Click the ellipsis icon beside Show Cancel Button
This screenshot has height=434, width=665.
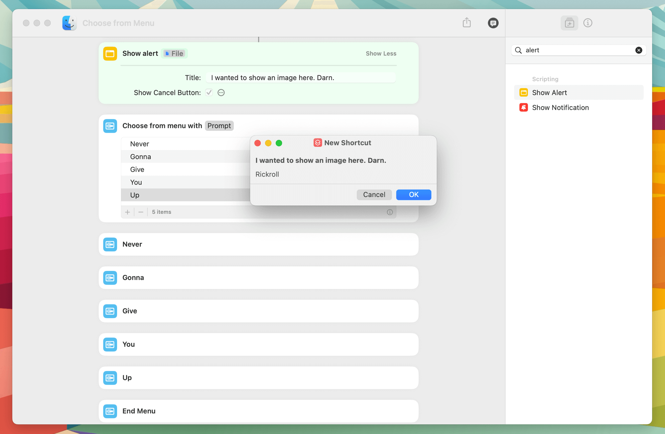tap(221, 93)
